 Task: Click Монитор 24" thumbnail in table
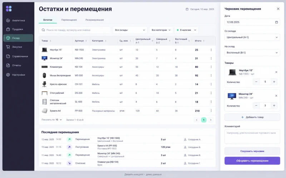[x=44, y=58]
